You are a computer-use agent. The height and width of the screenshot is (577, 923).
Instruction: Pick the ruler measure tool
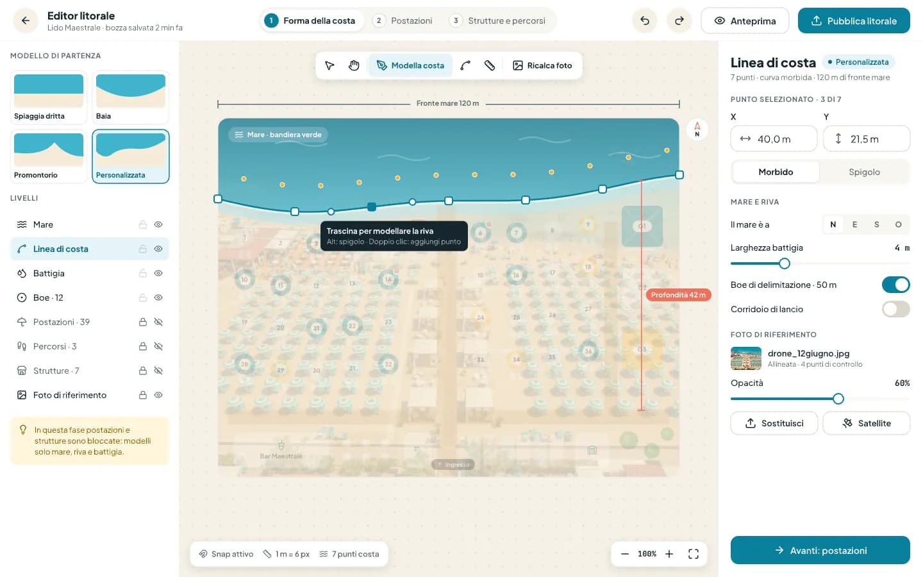(x=490, y=65)
